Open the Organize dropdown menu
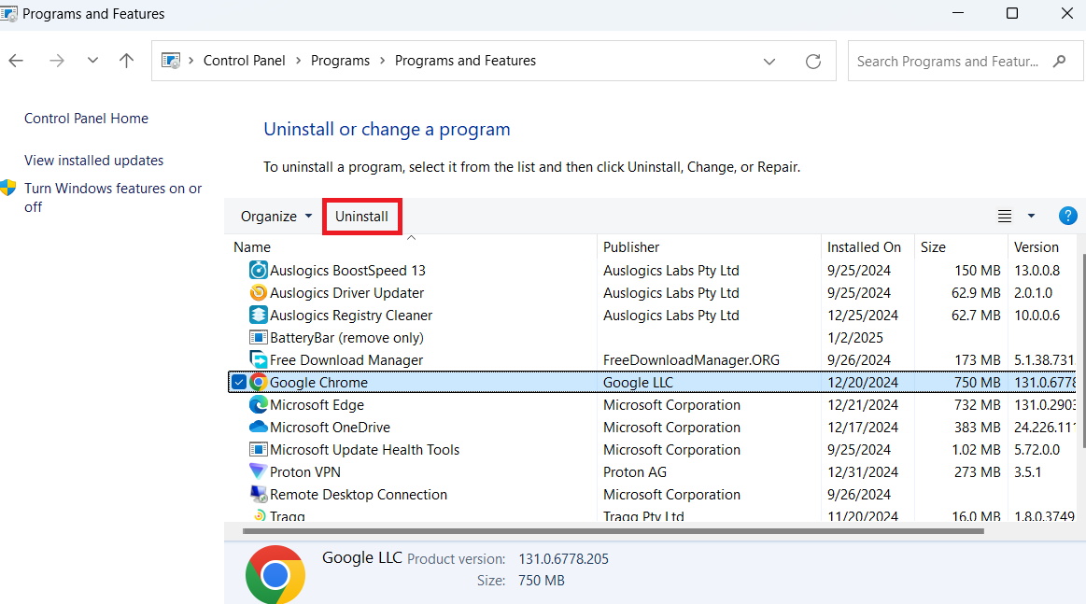 tap(275, 216)
